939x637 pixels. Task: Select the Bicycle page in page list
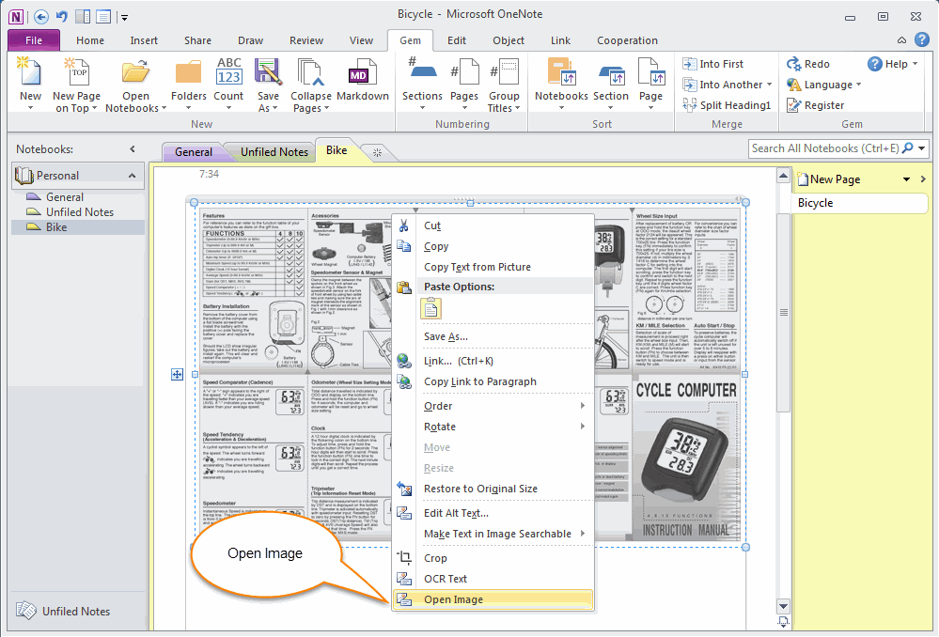859,203
